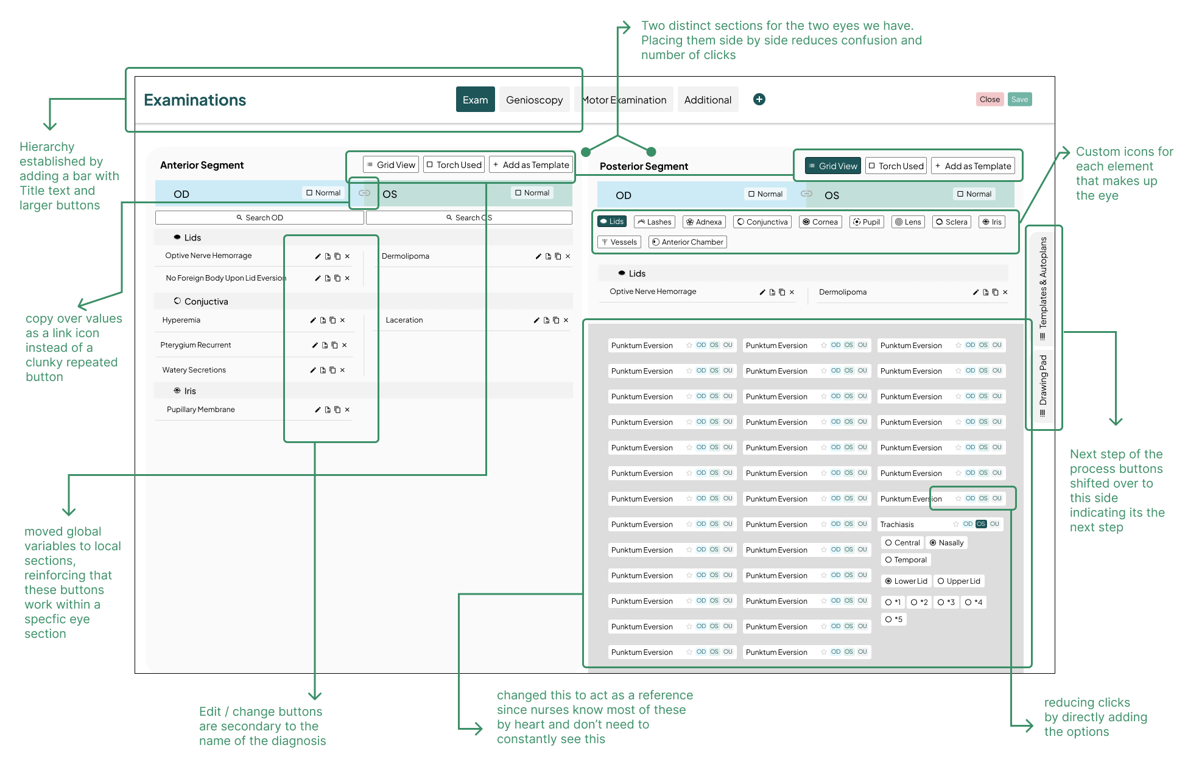Star the first Punktum Eversion entry
The image size is (1199, 762).
click(x=689, y=345)
